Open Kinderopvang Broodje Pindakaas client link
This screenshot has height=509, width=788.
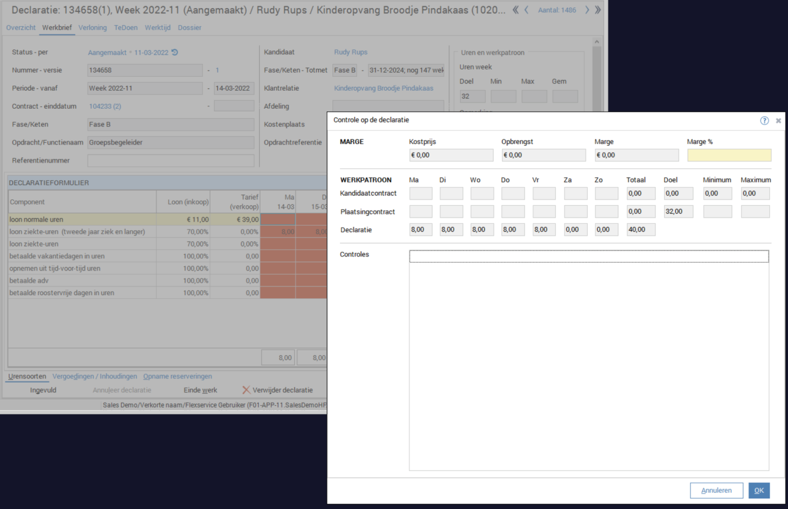click(x=383, y=88)
